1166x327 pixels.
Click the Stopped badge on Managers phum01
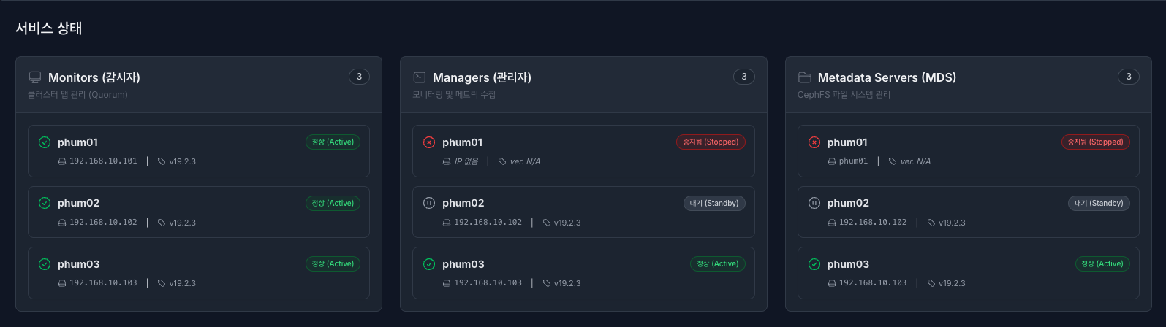[x=711, y=142]
